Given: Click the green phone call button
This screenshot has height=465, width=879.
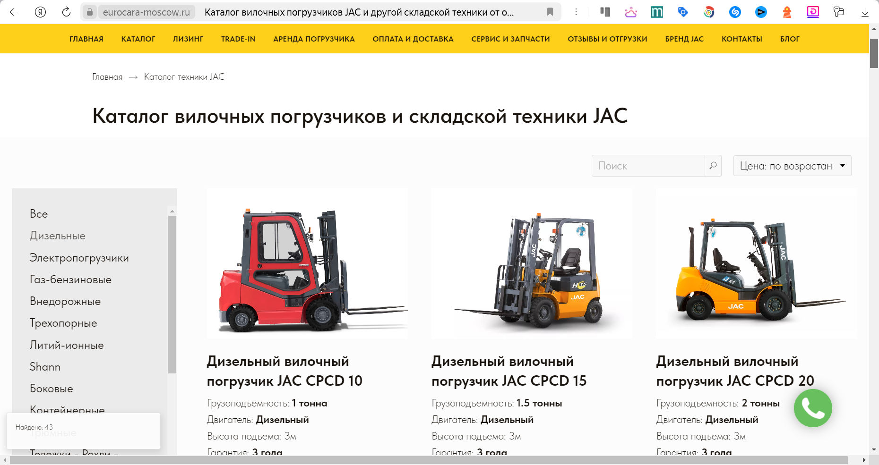Looking at the screenshot, I should click(813, 408).
